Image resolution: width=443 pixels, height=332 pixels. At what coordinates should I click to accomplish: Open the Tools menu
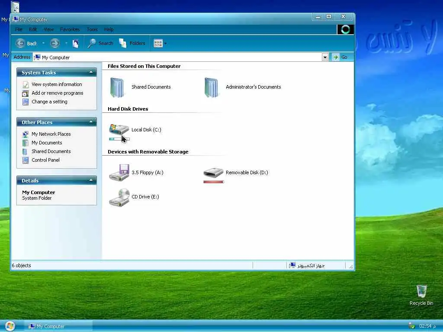pos(92,29)
